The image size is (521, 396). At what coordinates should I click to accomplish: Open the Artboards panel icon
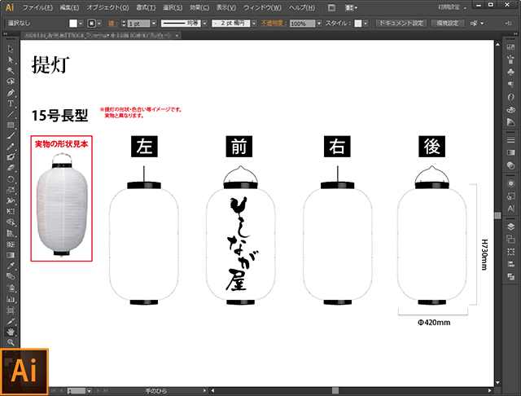tap(510, 239)
